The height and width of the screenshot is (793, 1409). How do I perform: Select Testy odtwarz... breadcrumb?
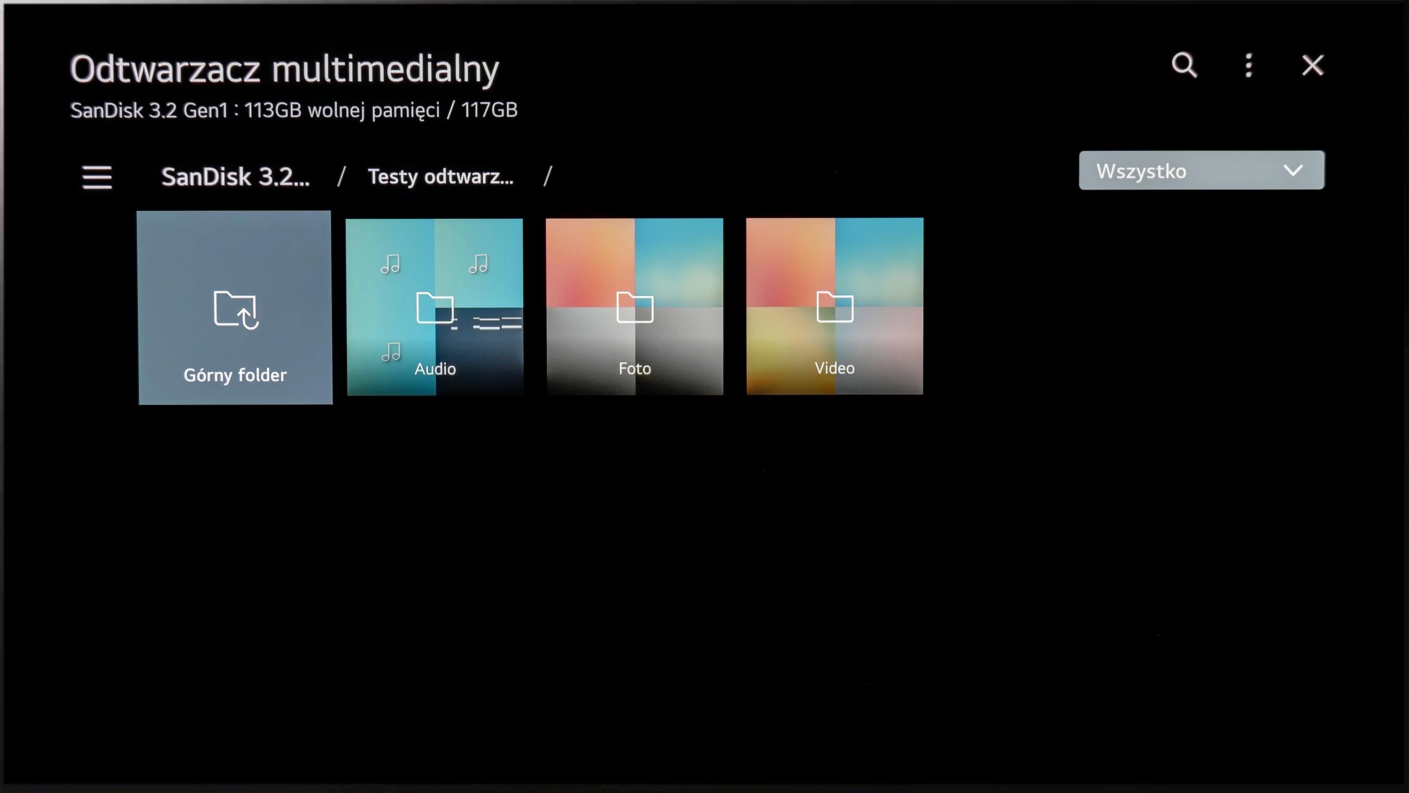click(x=441, y=177)
